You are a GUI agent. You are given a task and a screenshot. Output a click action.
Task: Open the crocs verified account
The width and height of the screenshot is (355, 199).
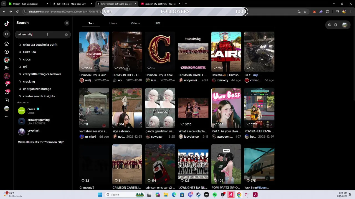43,111
